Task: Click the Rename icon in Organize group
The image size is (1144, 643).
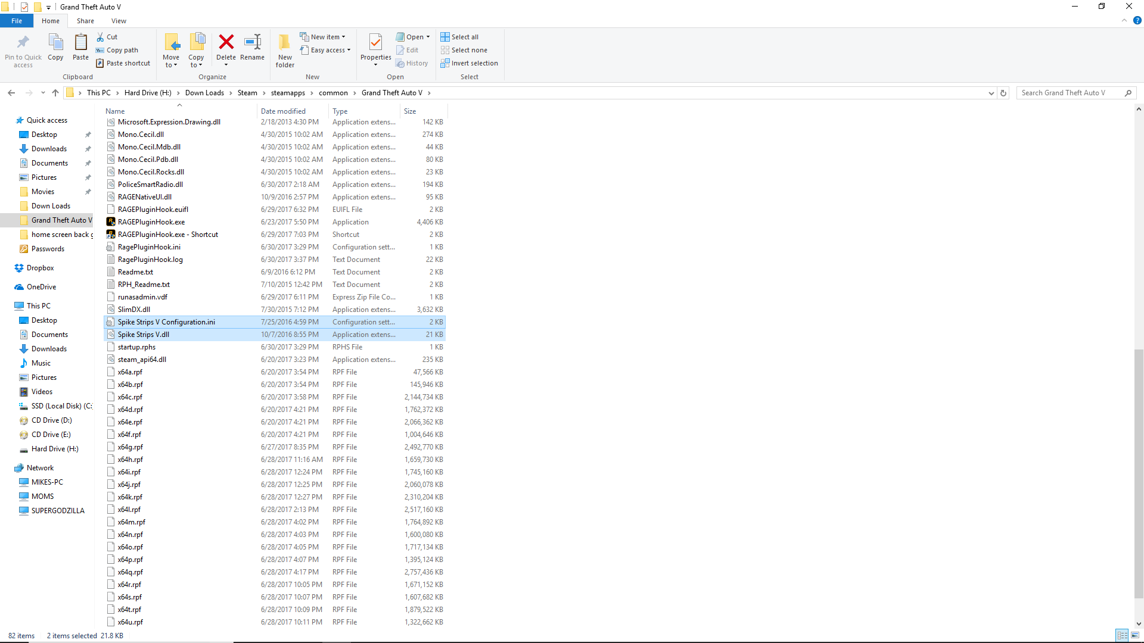Action: tap(252, 43)
